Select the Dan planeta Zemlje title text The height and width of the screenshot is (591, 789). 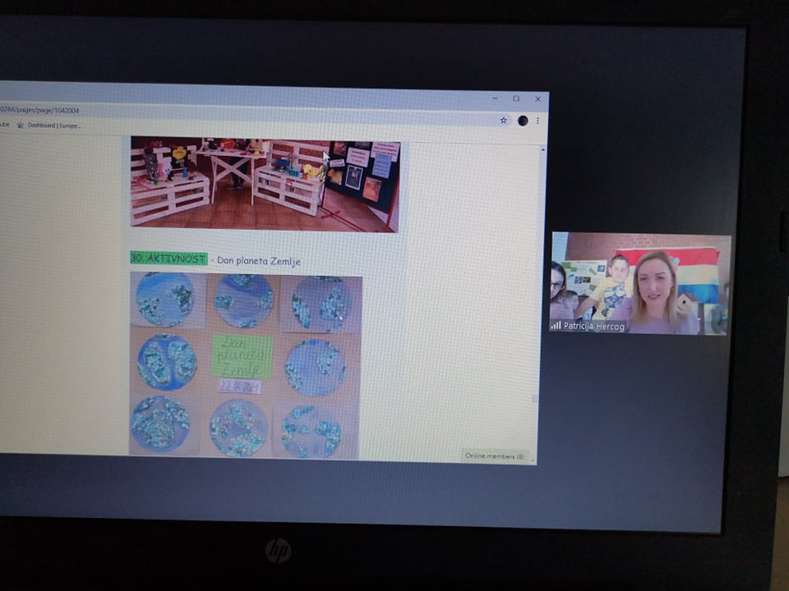(x=259, y=261)
